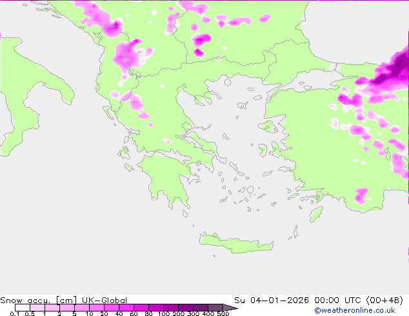Pick the 10–20 cm legend color box

tap(97, 308)
